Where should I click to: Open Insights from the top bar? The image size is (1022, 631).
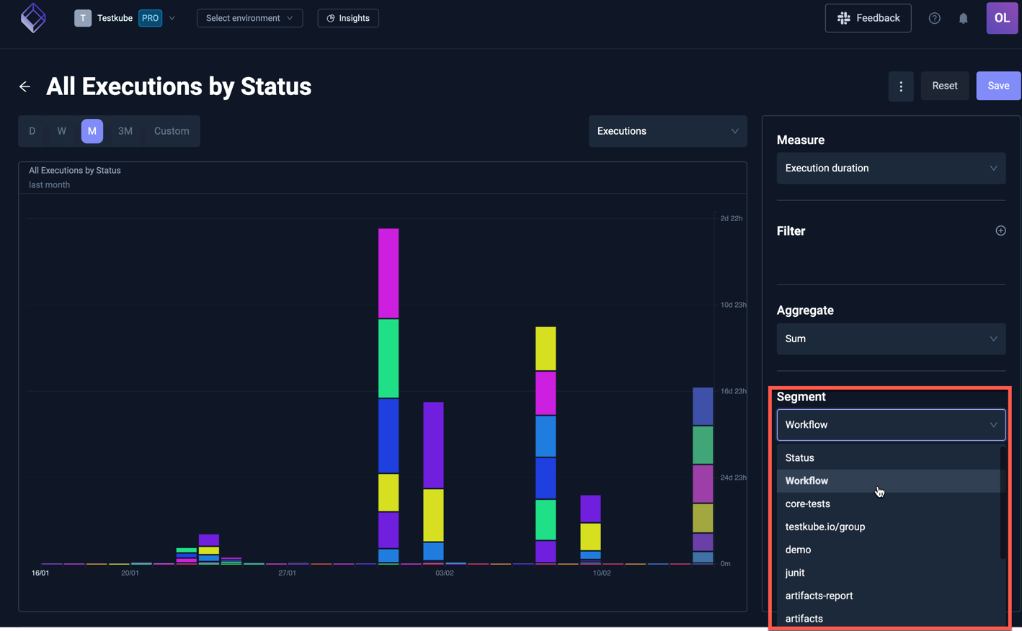pyautogui.click(x=348, y=18)
